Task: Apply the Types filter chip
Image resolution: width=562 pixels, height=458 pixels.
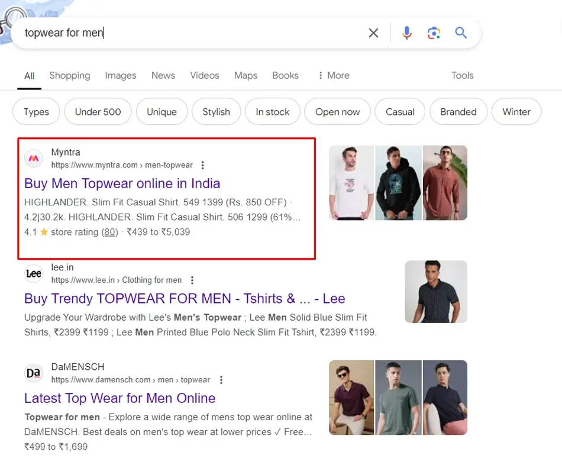Action: tap(36, 112)
